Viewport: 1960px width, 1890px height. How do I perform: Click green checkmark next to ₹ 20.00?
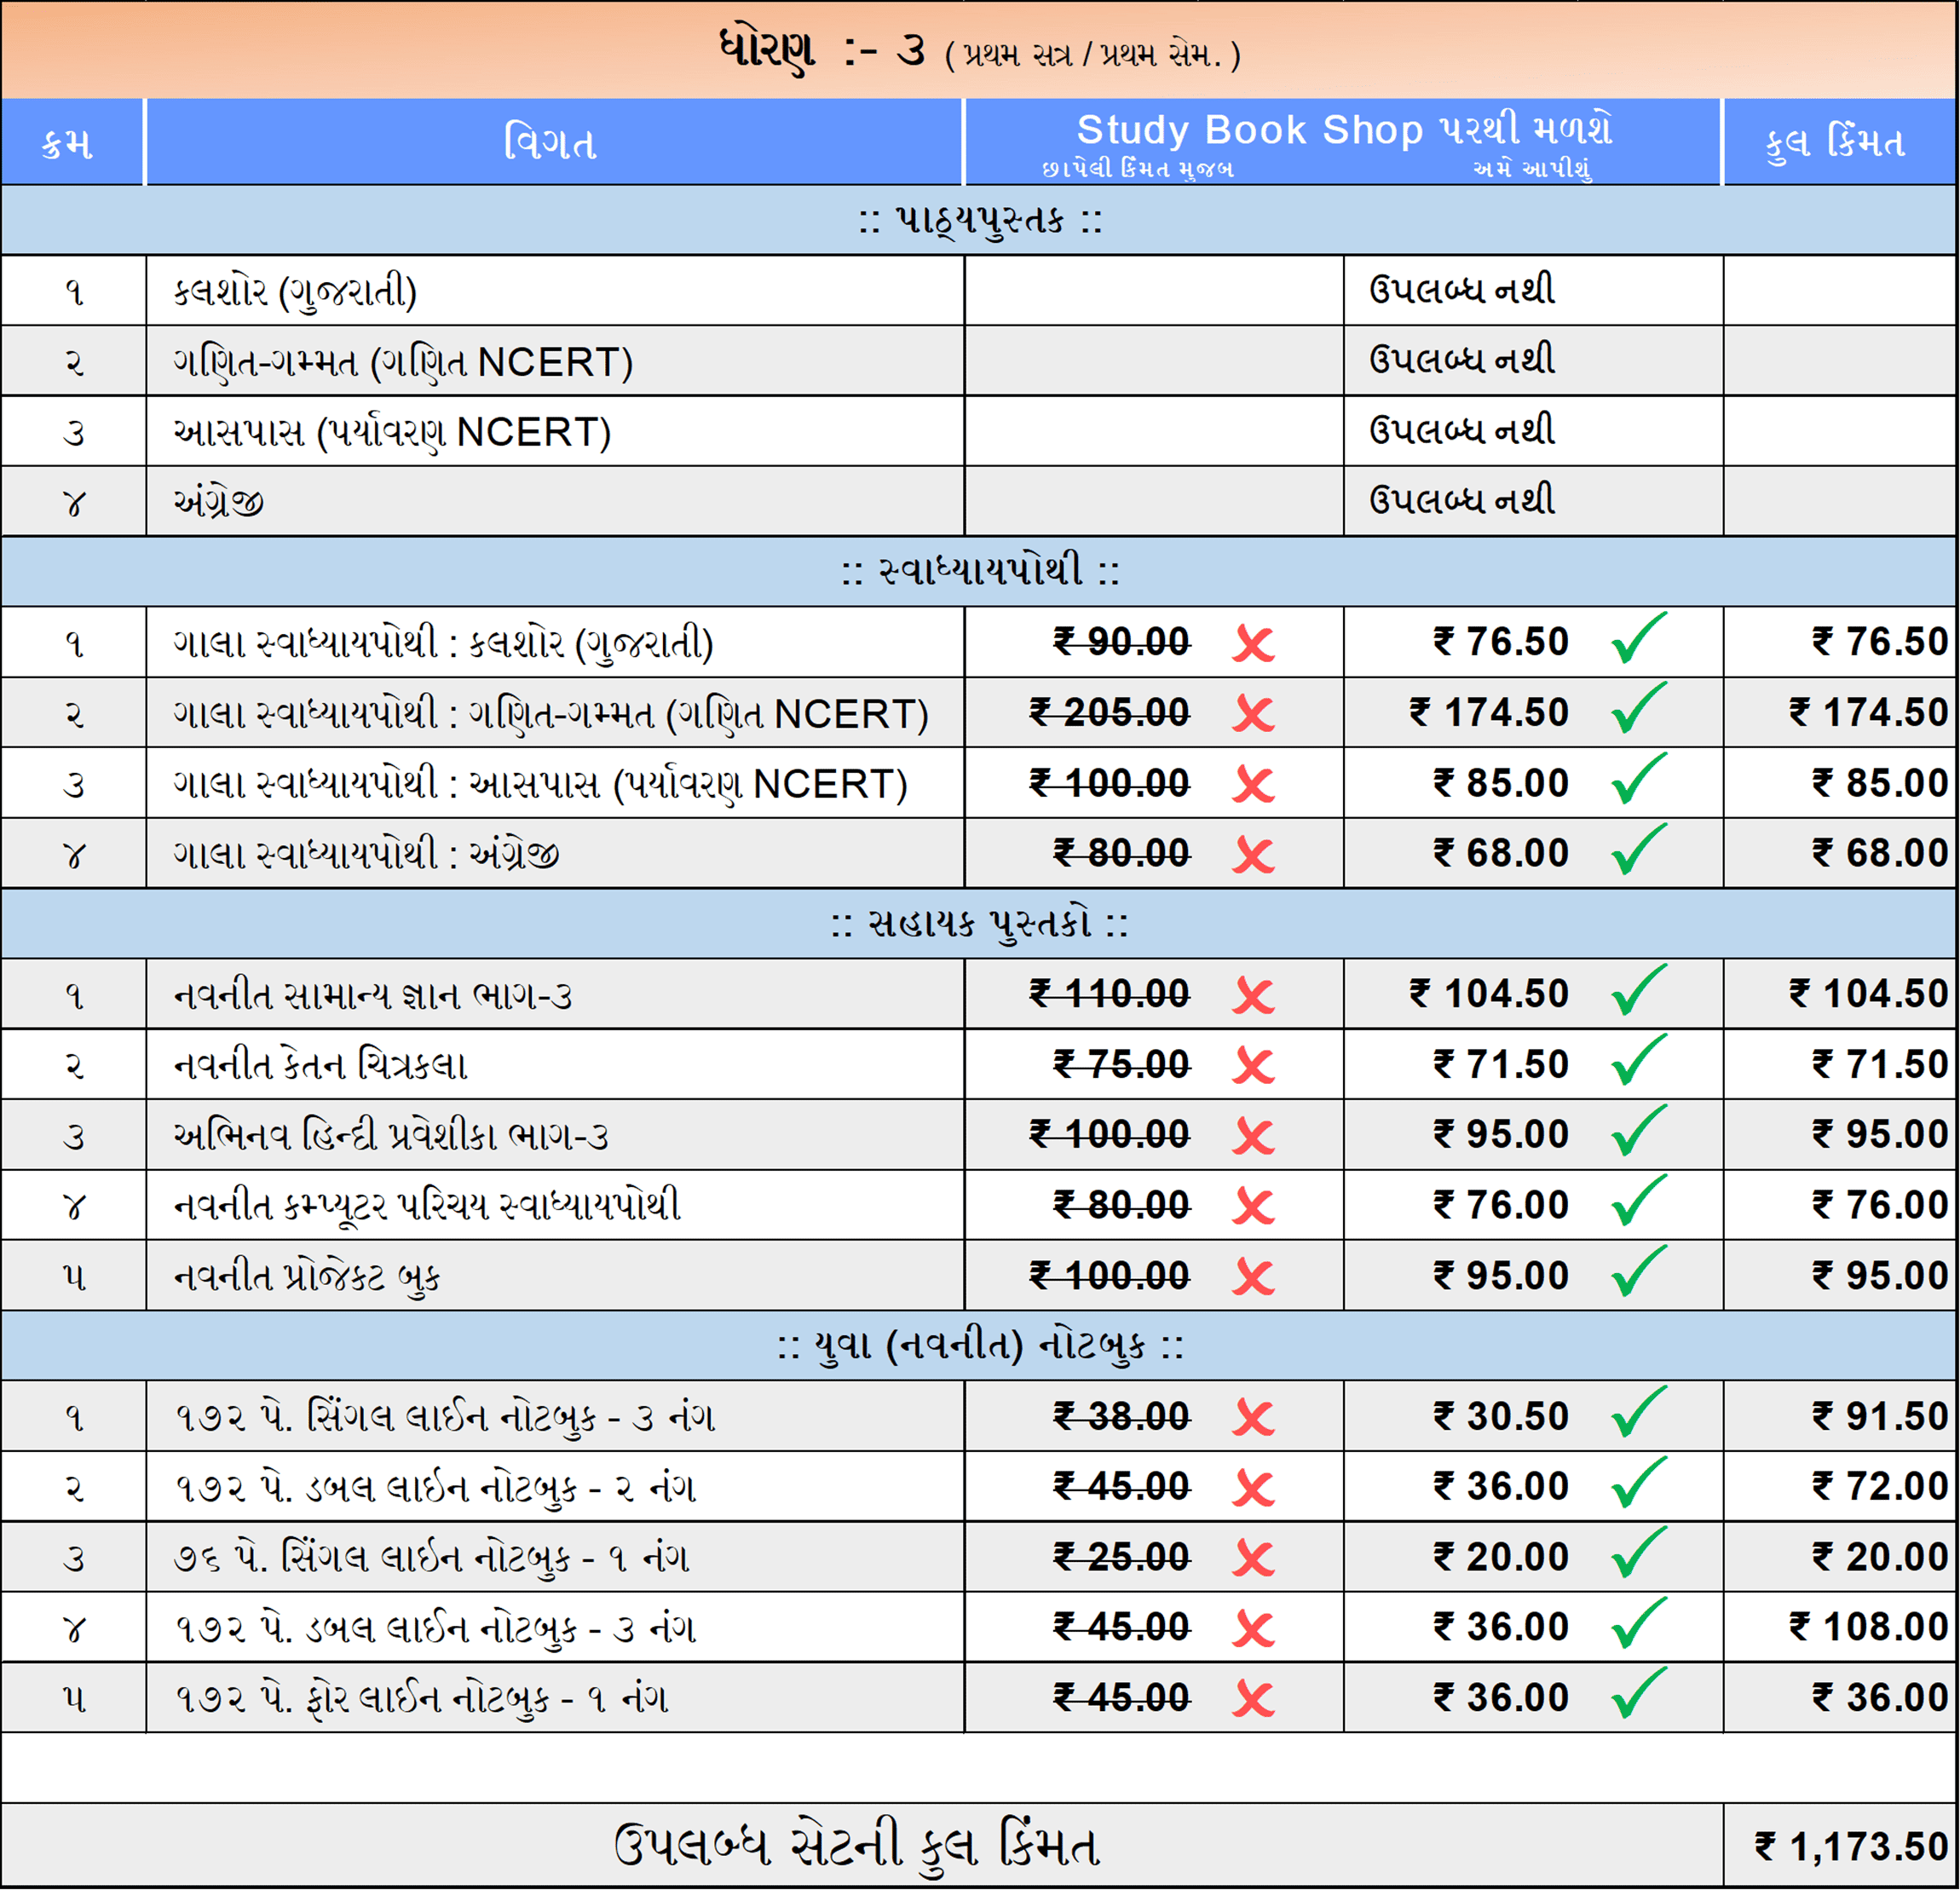click(1638, 1554)
